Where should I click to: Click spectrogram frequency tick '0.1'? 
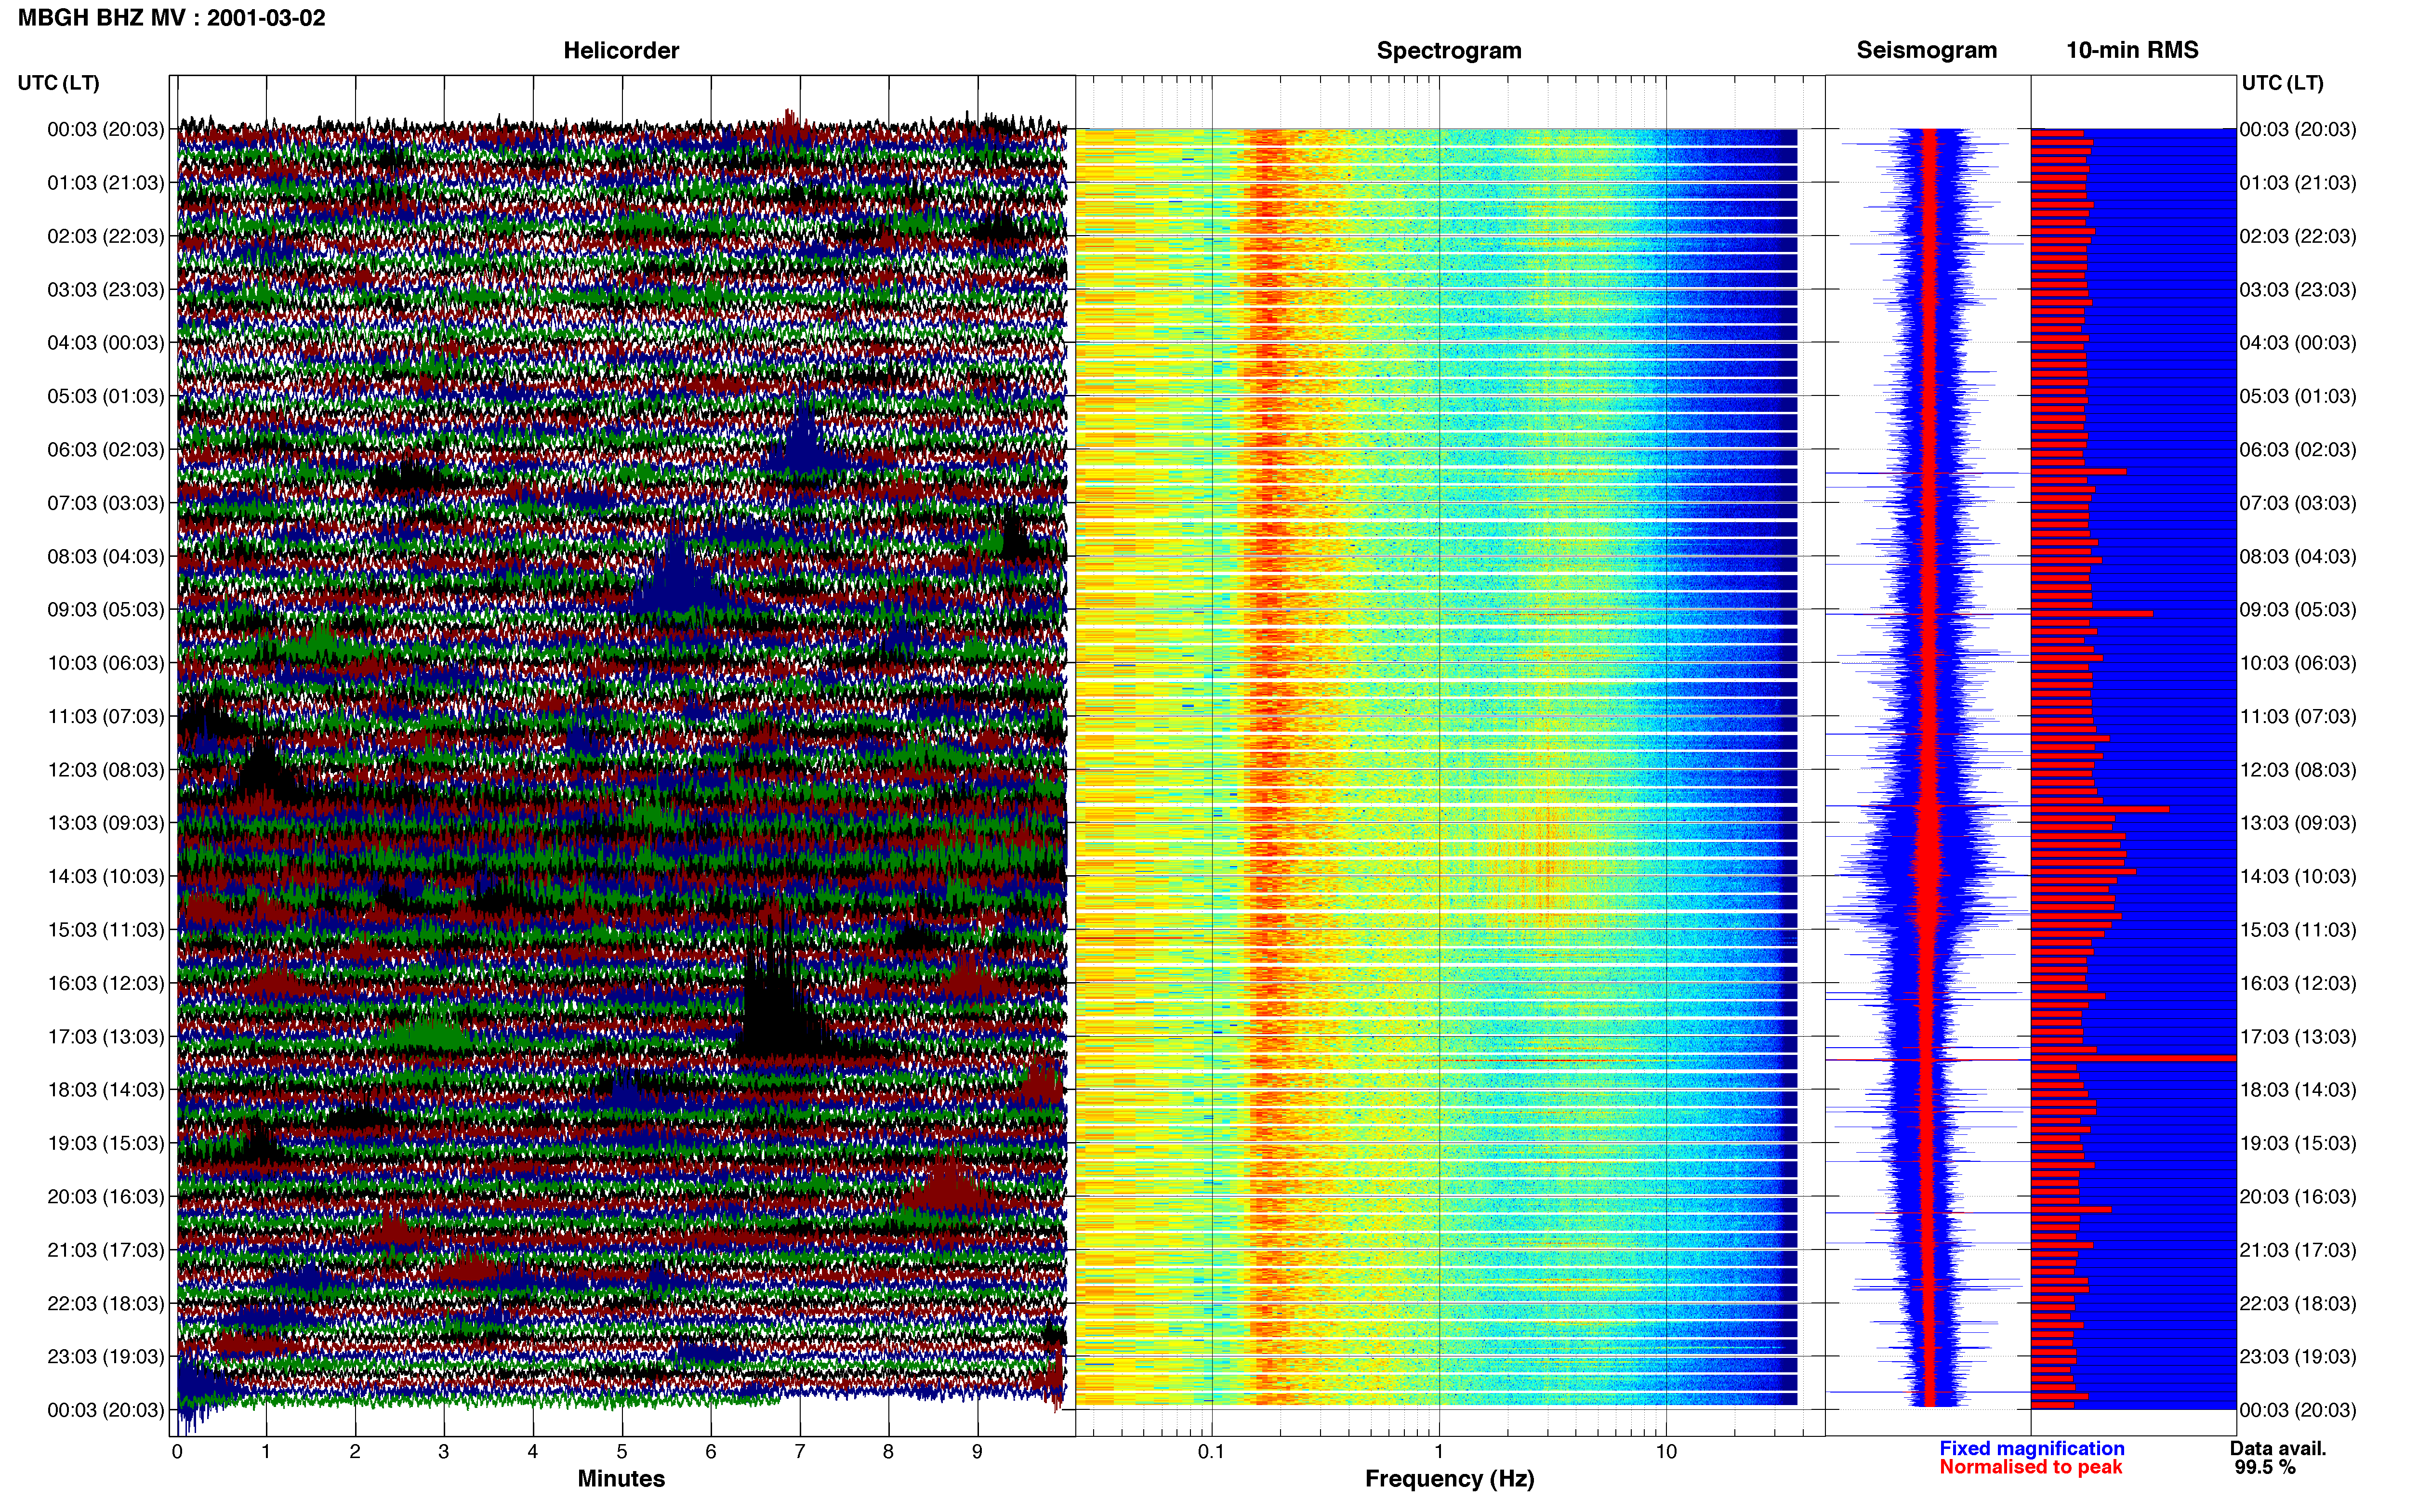1211,1451
